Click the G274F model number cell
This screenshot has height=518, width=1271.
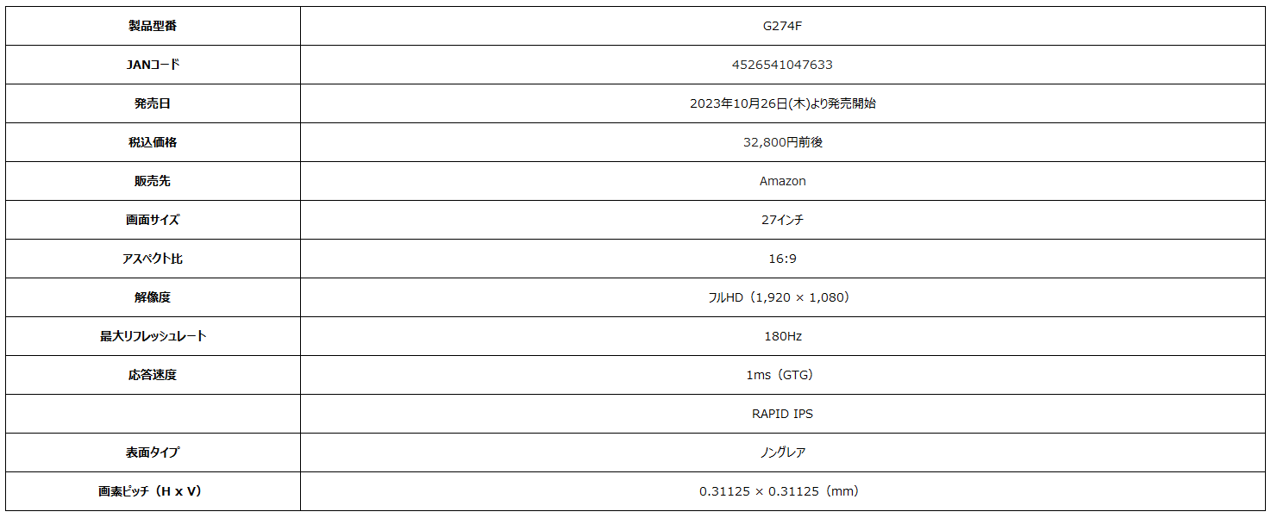(x=783, y=26)
